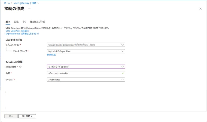Click info icon next to 接続の種類
The width and height of the screenshot is (207, 122).
click(20, 67)
